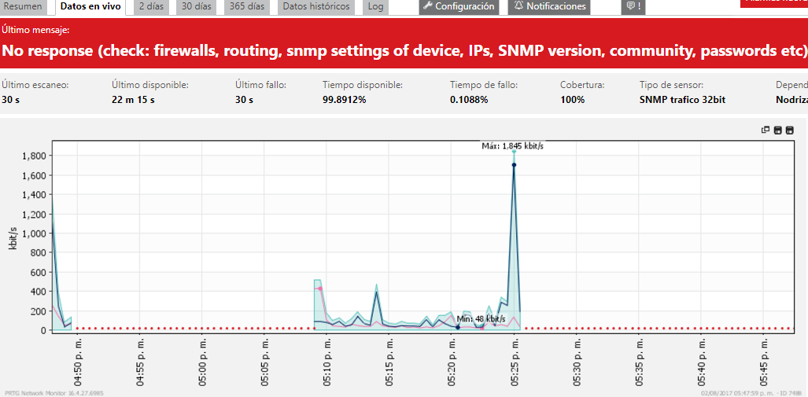808x397 pixels.
Task: Open graph in new window icon
Action: pyautogui.click(x=765, y=130)
